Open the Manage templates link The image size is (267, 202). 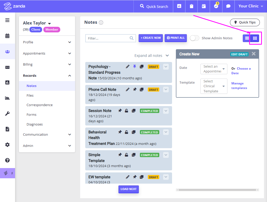[239, 85]
